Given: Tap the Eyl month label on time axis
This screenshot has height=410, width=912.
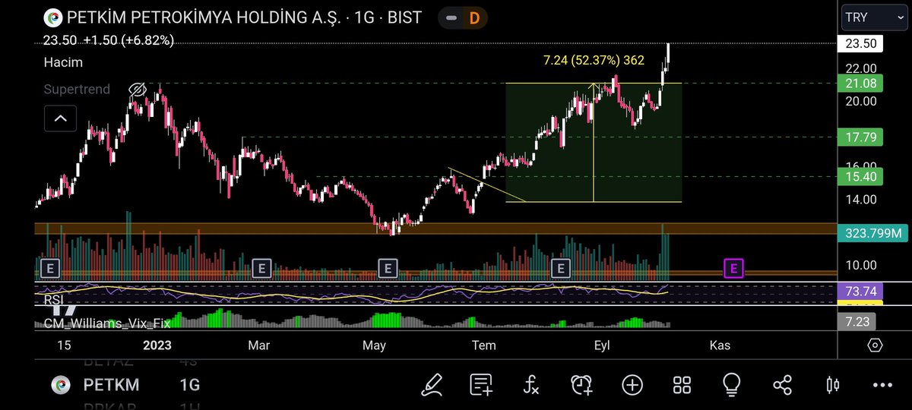Looking at the screenshot, I should click(602, 345).
